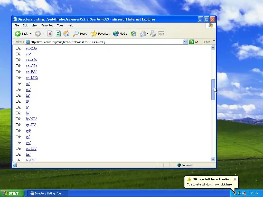Expand the Links toolbar chevron

[x=213, y=41]
